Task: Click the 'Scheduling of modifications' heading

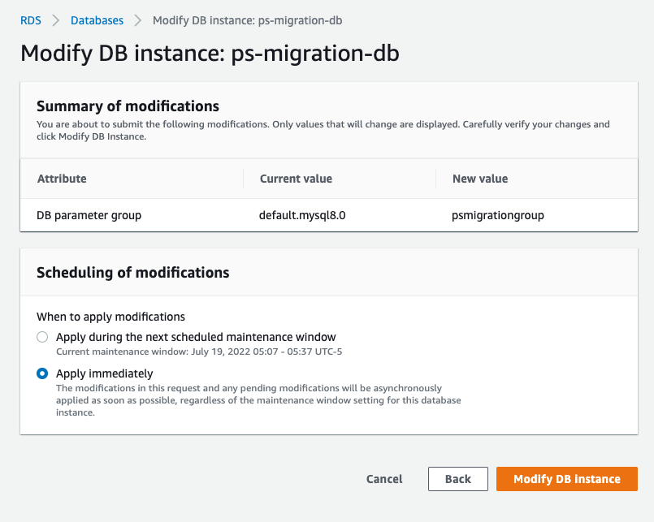Action: 132,273
